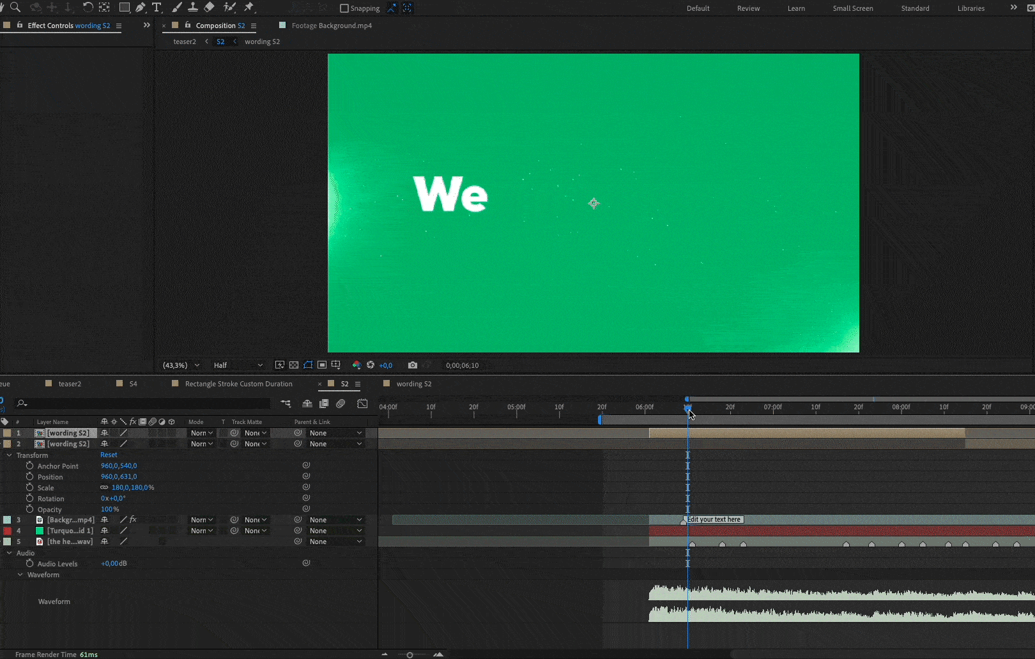The height and width of the screenshot is (659, 1035).
Task: Open the wording S2 timeline tab
Action: [414, 384]
